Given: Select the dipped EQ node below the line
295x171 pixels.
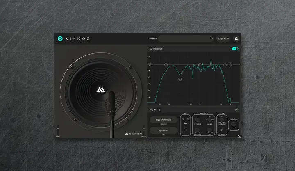Looking at the screenshot, I should tap(180, 79).
